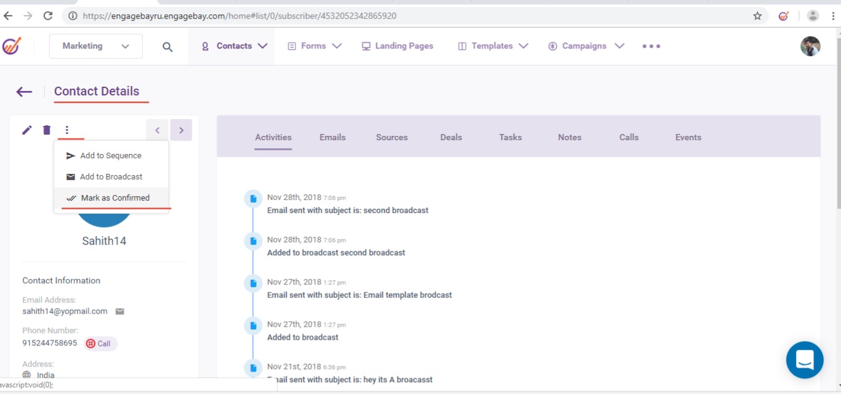Click the pencil edit contact icon

click(27, 130)
